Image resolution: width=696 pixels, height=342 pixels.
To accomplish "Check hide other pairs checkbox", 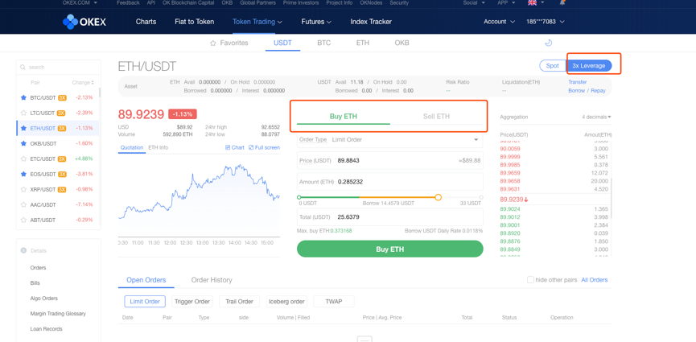I will (530, 280).
